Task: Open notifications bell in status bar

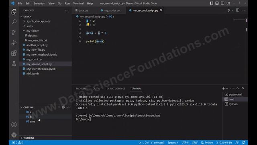Action: 244,143
